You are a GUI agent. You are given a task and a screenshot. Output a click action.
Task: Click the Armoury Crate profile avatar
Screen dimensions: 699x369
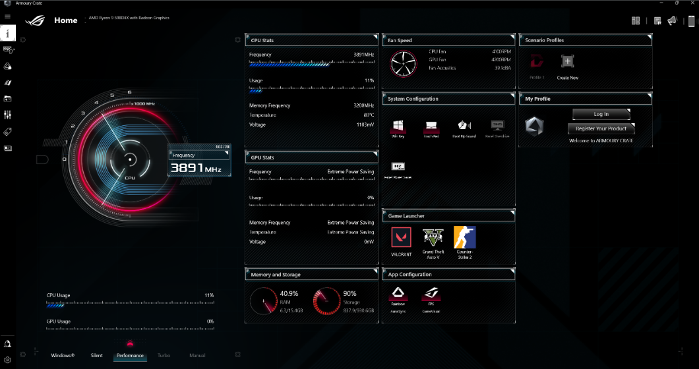click(x=534, y=127)
